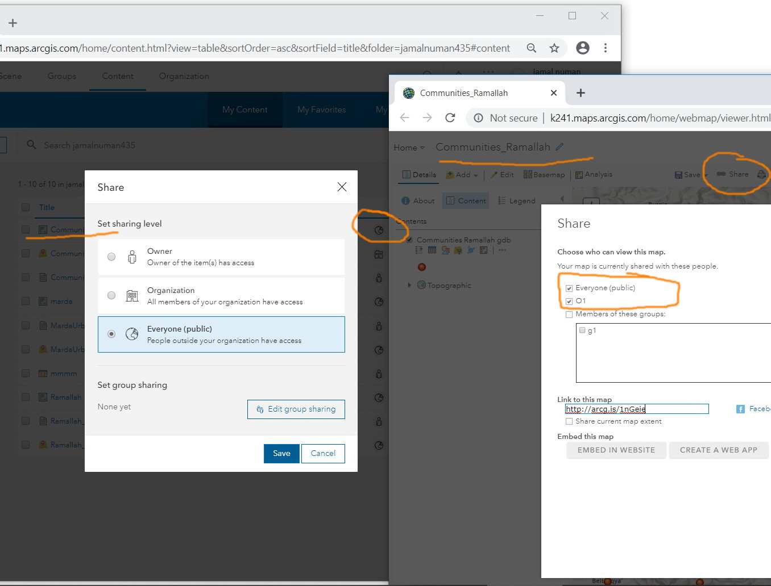The width and height of the screenshot is (771, 586).
Task: View site info next to Not secure
Action: click(x=479, y=118)
